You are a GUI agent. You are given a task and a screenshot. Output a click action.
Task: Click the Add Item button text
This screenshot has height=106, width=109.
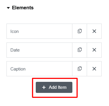(x=58, y=87)
